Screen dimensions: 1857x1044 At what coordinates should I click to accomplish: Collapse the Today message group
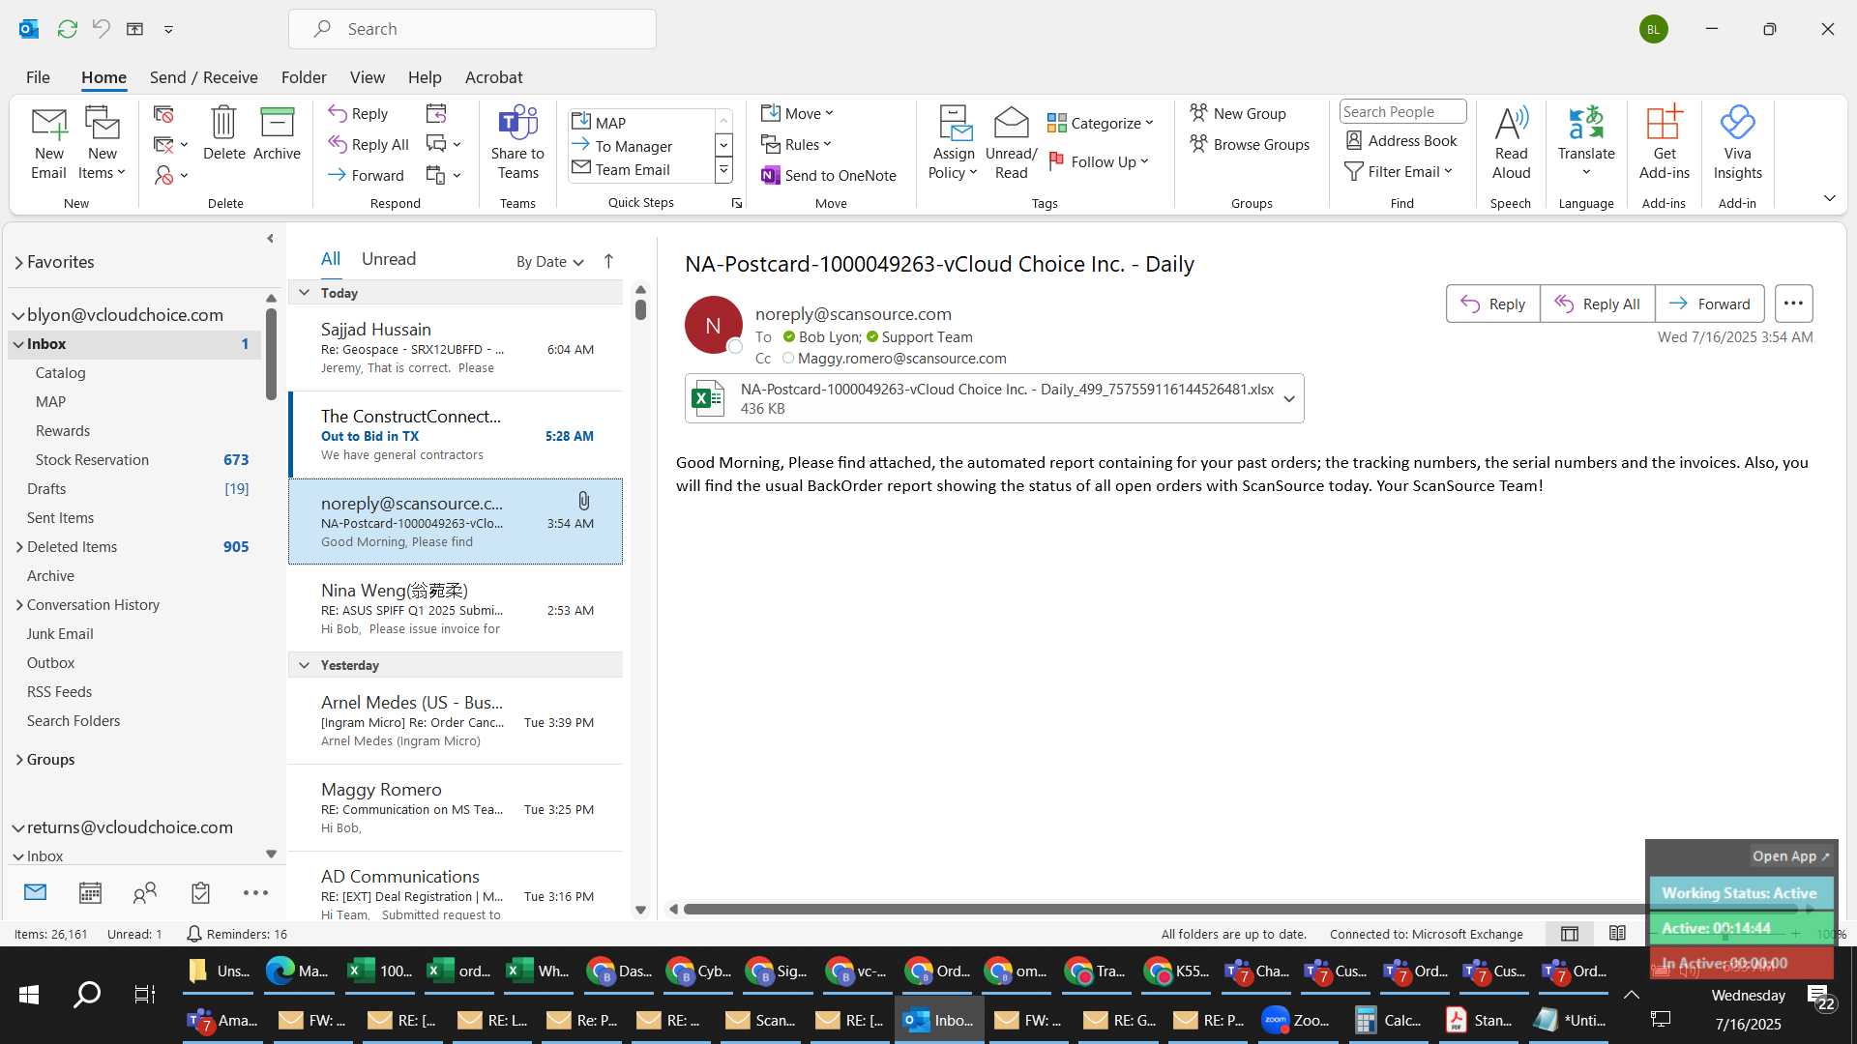tap(304, 293)
